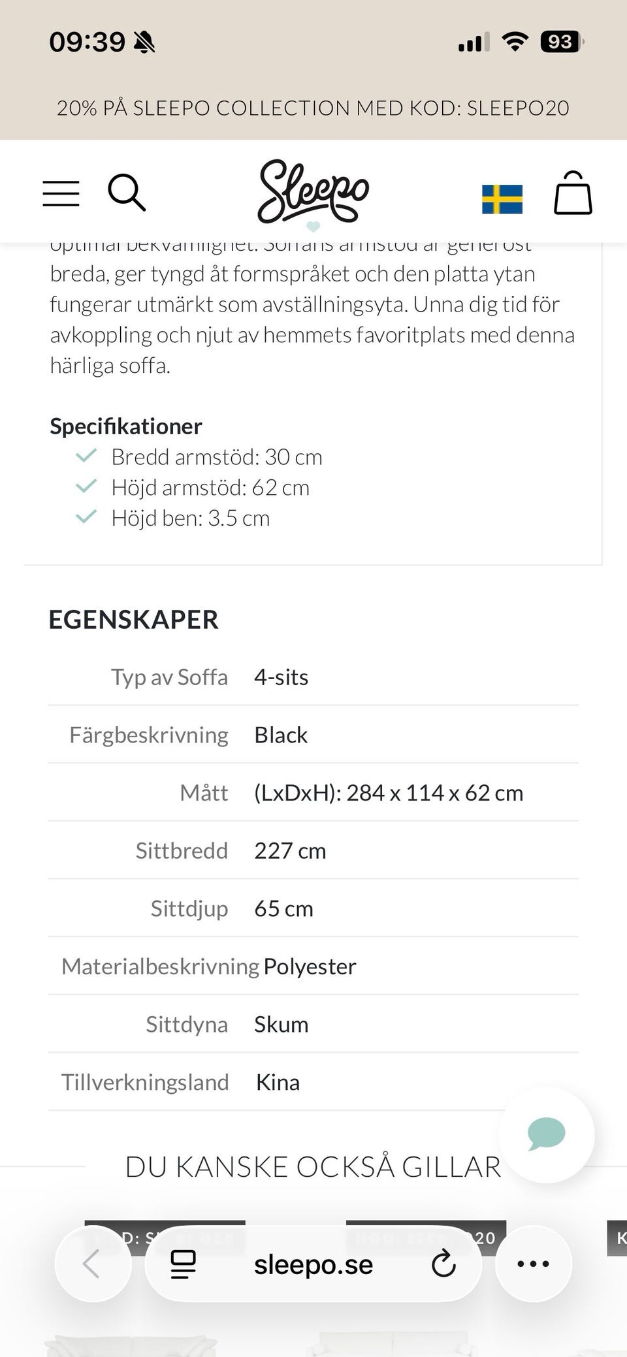This screenshot has height=1357, width=627.
Task: Tap the EGENSKAPER section heading
Action: pos(134,620)
